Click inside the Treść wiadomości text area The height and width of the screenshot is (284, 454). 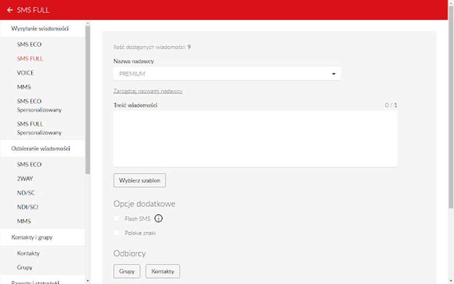(x=254, y=138)
